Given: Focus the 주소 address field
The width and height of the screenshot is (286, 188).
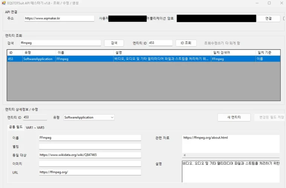Looking at the screenshot, I should coord(59,18).
